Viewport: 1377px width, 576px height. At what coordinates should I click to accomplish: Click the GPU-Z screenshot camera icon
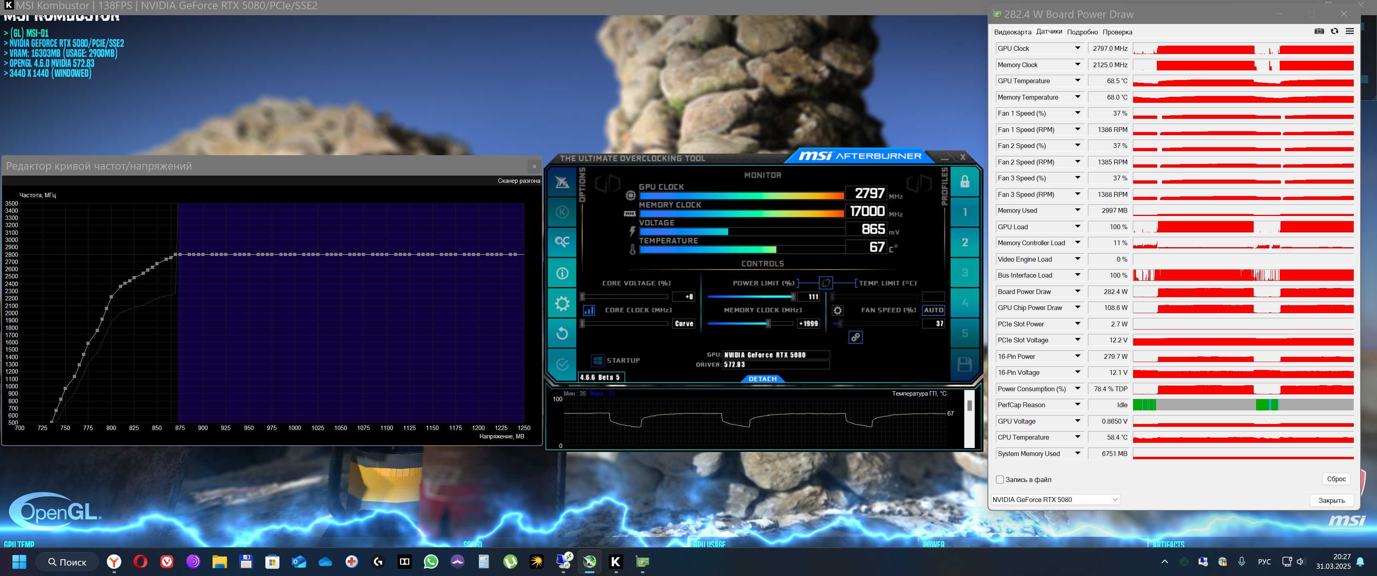[x=1319, y=32]
